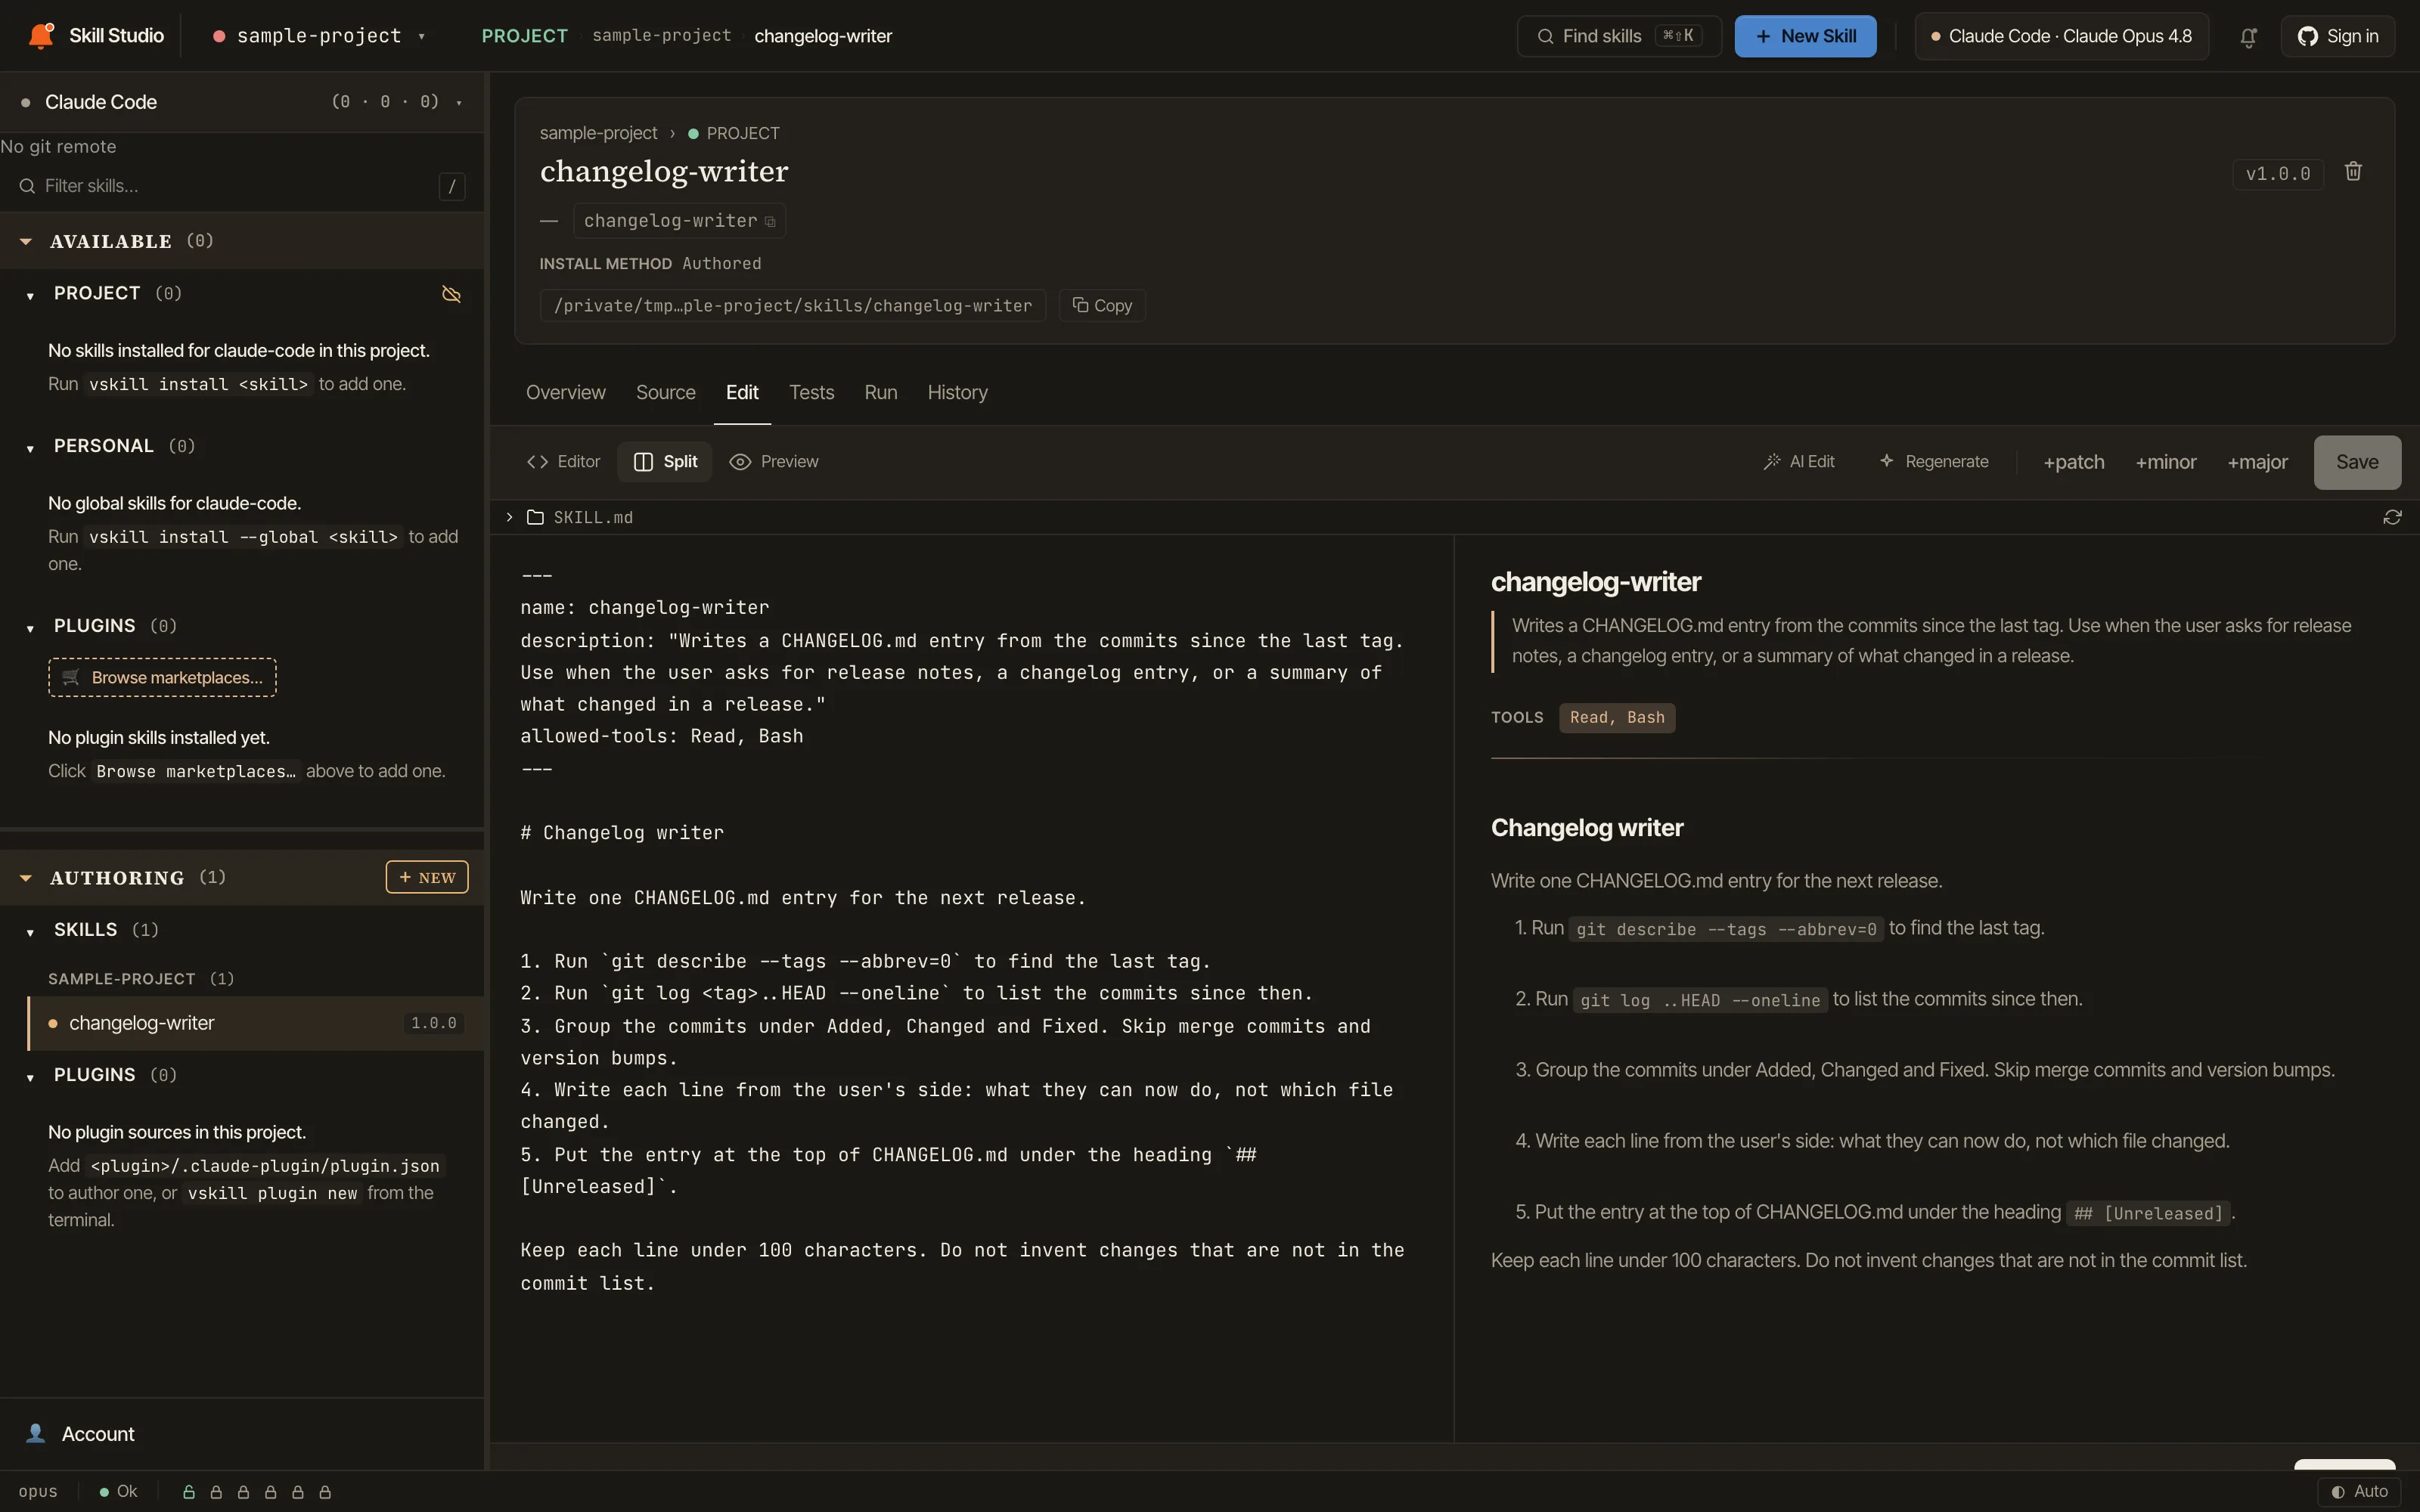This screenshot has height=1512, width=2420.
Task: Select the Split view mode
Action: point(665,462)
